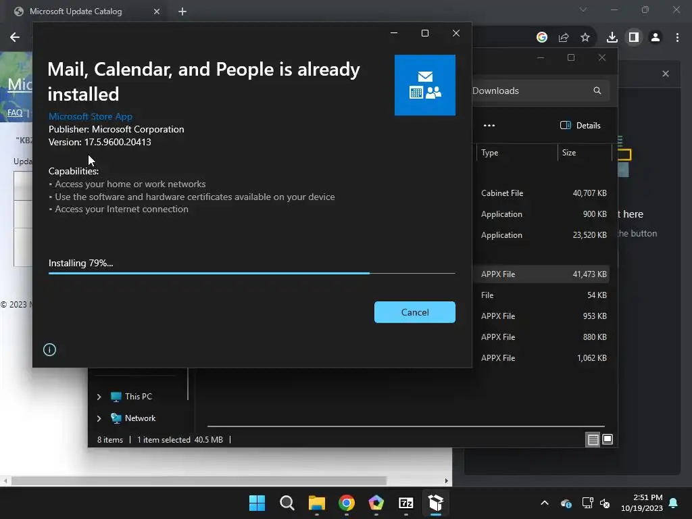Open Chrome downloads icon
Viewport: 692px width, 519px height.
pyautogui.click(x=612, y=38)
